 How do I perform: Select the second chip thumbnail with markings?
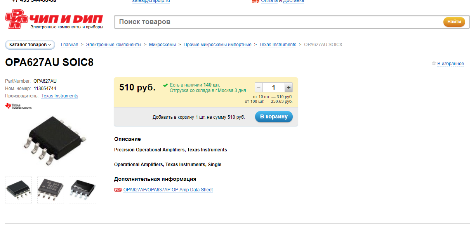click(x=50, y=190)
